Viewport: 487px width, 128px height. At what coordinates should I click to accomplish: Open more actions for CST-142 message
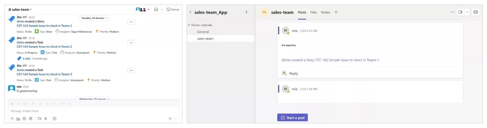click(x=131, y=22)
